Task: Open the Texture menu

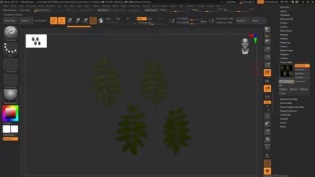Action: tap(173, 6)
